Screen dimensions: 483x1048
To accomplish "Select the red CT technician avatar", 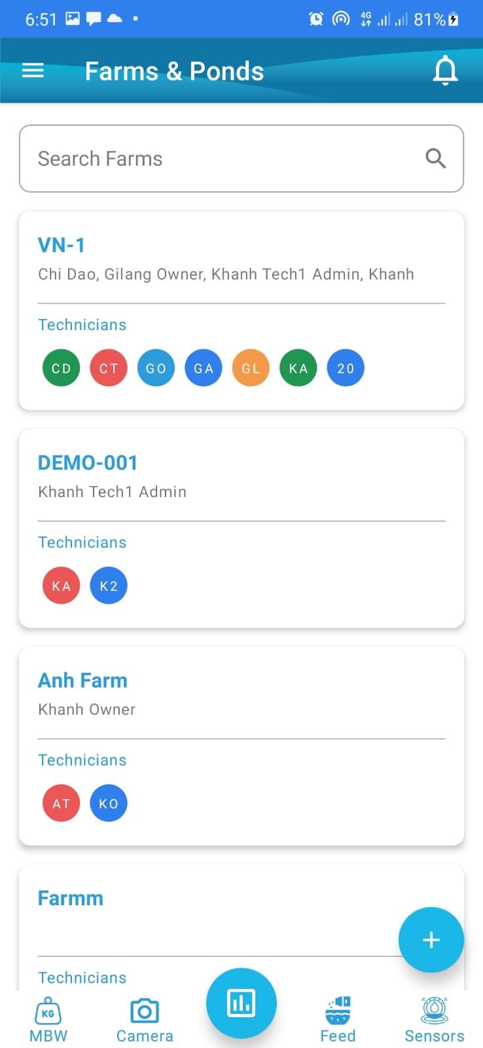I will coord(109,368).
